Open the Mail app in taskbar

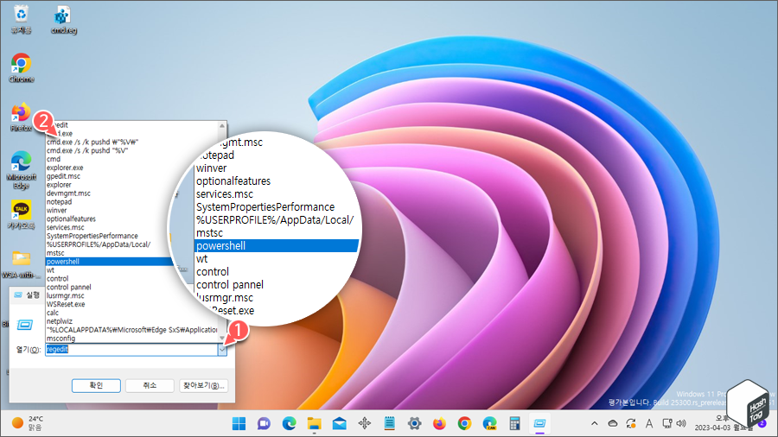pyautogui.click(x=340, y=424)
